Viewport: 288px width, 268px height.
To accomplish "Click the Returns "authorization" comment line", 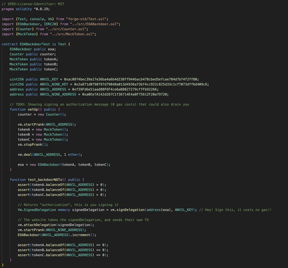I will point(68,205).
